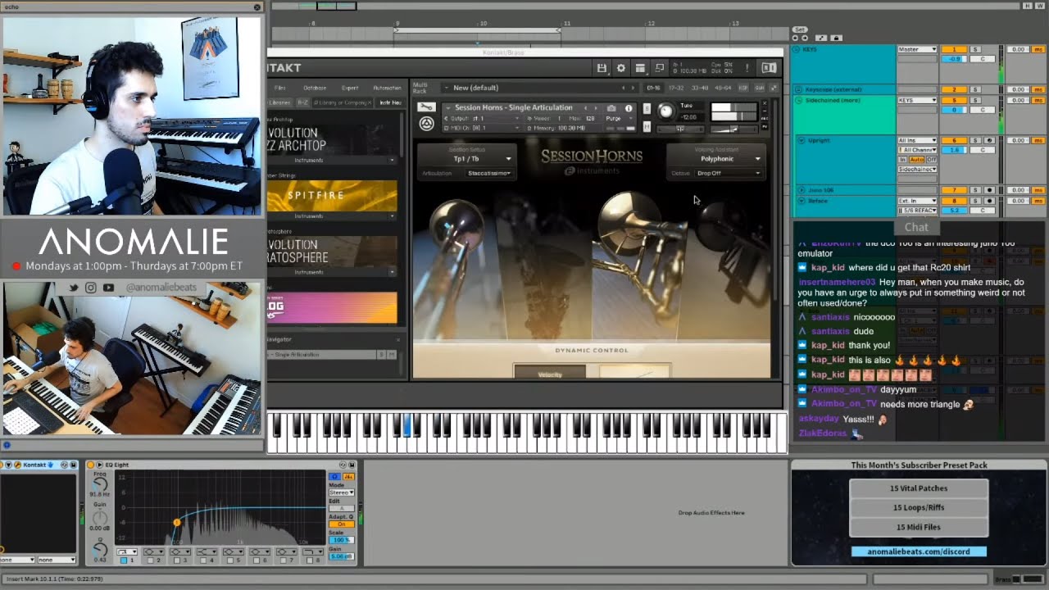This screenshot has width=1049, height=590.
Task: Click Kontakt minimized view icon
Action: pos(659,68)
